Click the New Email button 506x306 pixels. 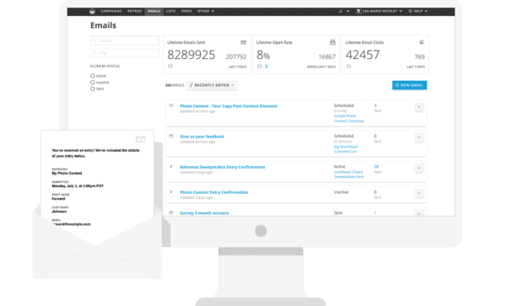click(x=409, y=85)
